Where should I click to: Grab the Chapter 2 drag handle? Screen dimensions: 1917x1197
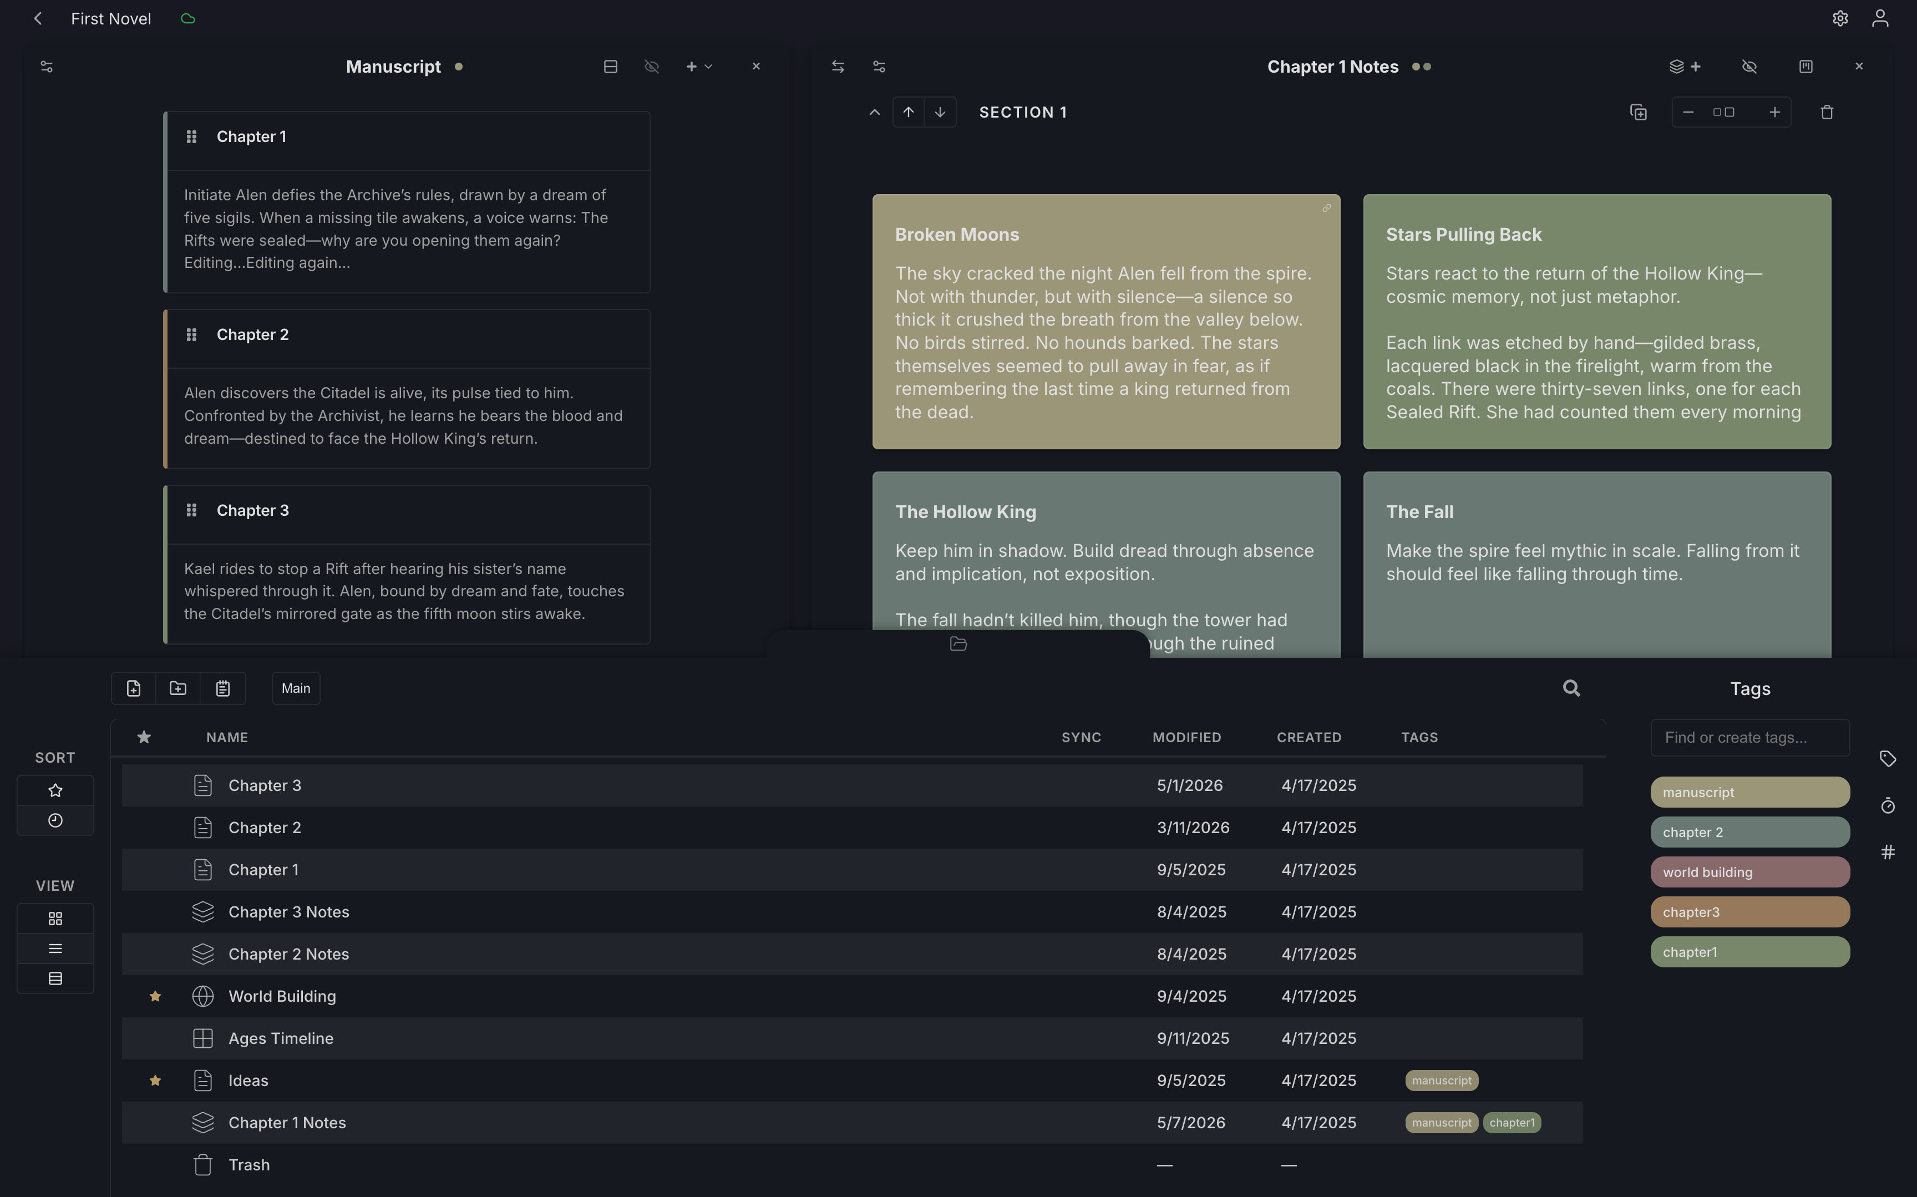click(191, 335)
